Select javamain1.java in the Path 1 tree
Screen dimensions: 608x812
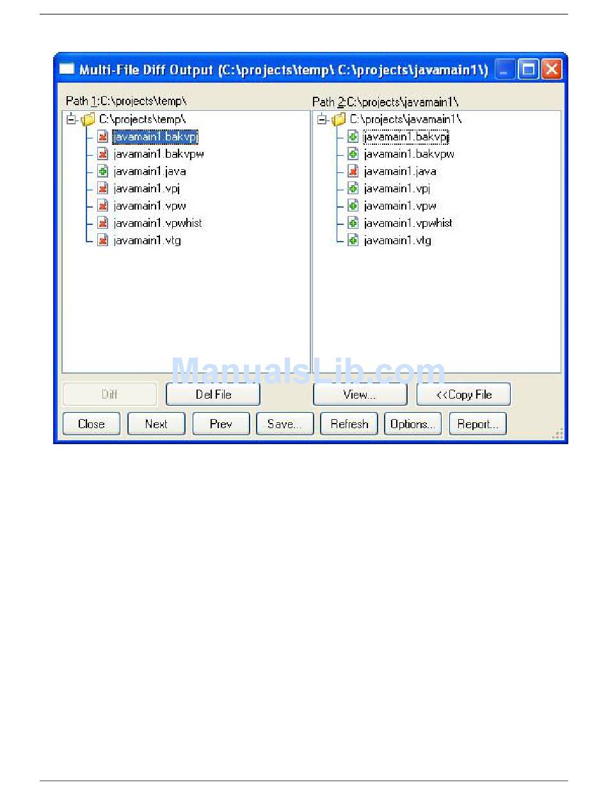pos(150,171)
